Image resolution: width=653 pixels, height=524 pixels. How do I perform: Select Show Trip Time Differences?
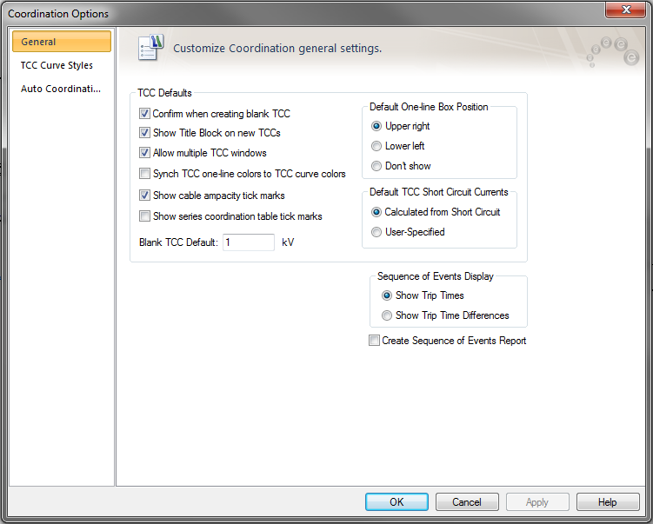tap(387, 315)
